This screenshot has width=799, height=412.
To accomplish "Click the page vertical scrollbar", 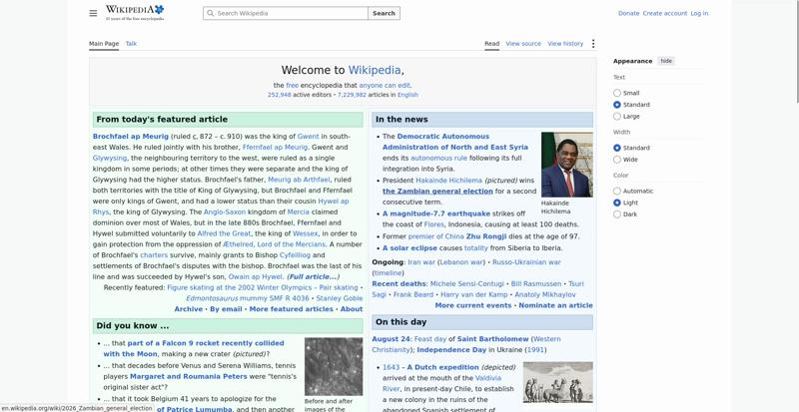I will coord(796,51).
